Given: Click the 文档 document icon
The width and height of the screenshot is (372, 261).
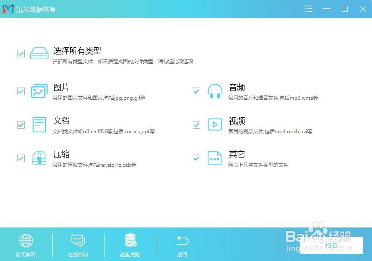Looking at the screenshot, I should 39,124.
